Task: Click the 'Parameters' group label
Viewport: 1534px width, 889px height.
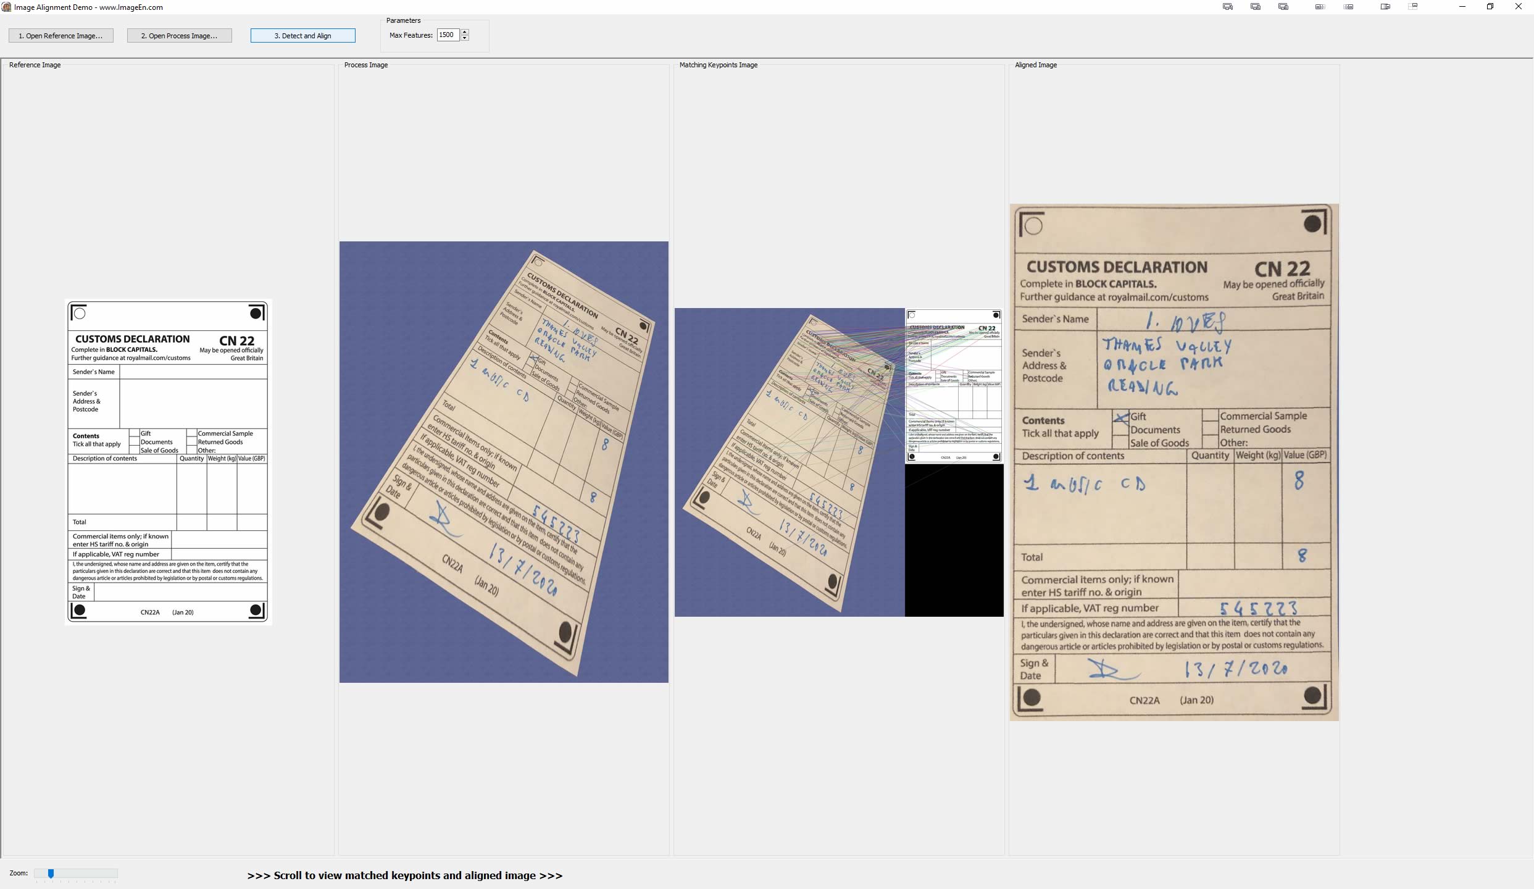Action: [x=403, y=20]
